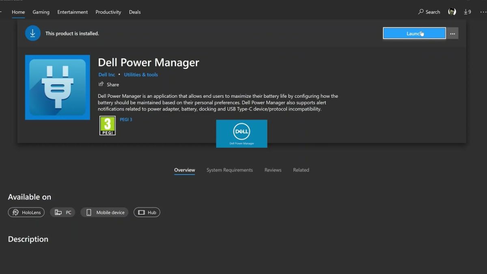Image resolution: width=487 pixels, height=274 pixels.
Task: Go to the Home tab
Action: click(x=18, y=12)
